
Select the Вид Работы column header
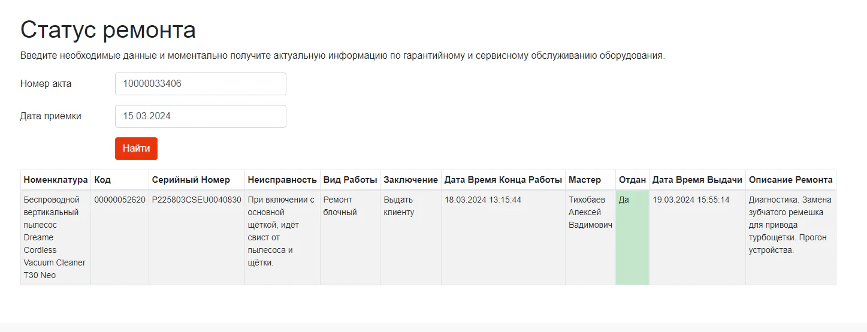pos(351,180)
